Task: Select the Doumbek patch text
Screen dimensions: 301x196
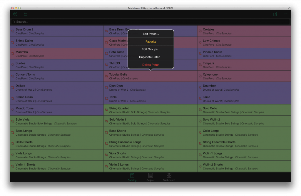Action: [x=209, y=86]
